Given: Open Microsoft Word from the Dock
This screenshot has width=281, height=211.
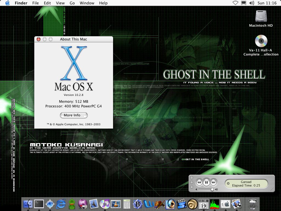Looking at the screenshot, I should [x=148, y=204].
